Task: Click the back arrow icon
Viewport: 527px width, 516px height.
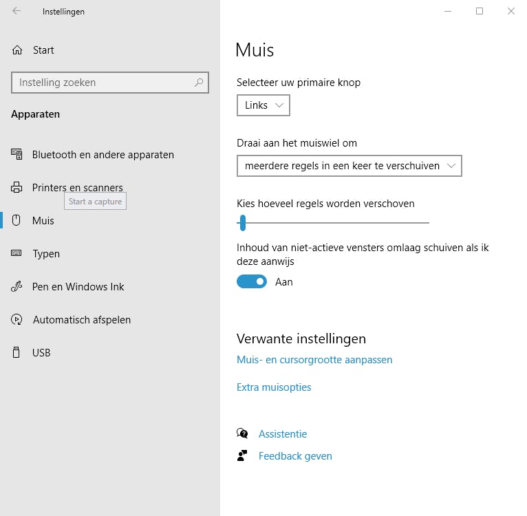Action: click(x=17, y=11)
